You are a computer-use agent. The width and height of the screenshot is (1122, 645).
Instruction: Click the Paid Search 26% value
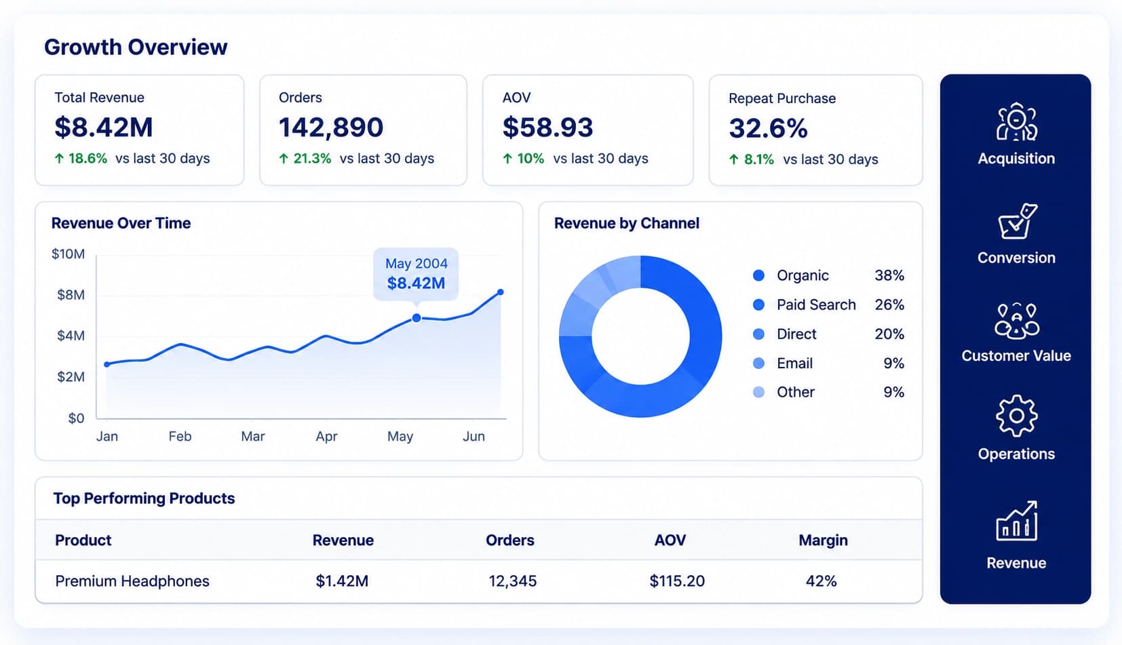(889, 305)
